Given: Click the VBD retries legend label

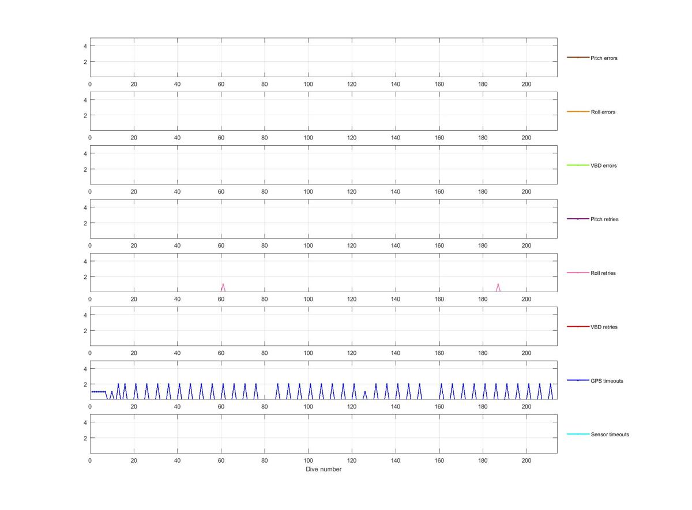Looking at the screenshot, I should 604,327.
